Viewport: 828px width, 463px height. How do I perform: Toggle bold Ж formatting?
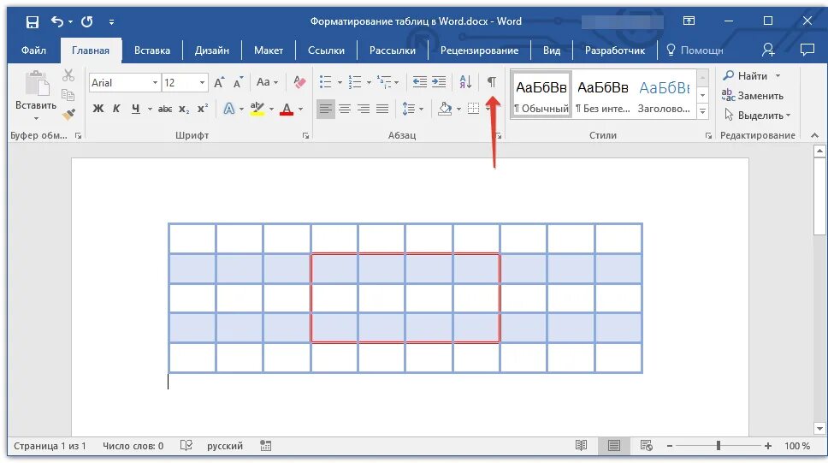[x=98, y=109]
